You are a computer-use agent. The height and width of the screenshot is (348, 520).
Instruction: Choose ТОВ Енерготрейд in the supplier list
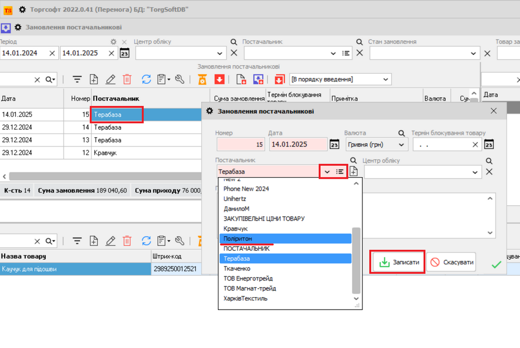[x=250, y=278]
